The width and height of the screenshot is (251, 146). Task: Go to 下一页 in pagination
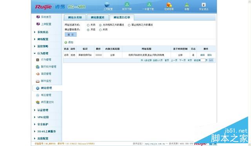[182, 60]
